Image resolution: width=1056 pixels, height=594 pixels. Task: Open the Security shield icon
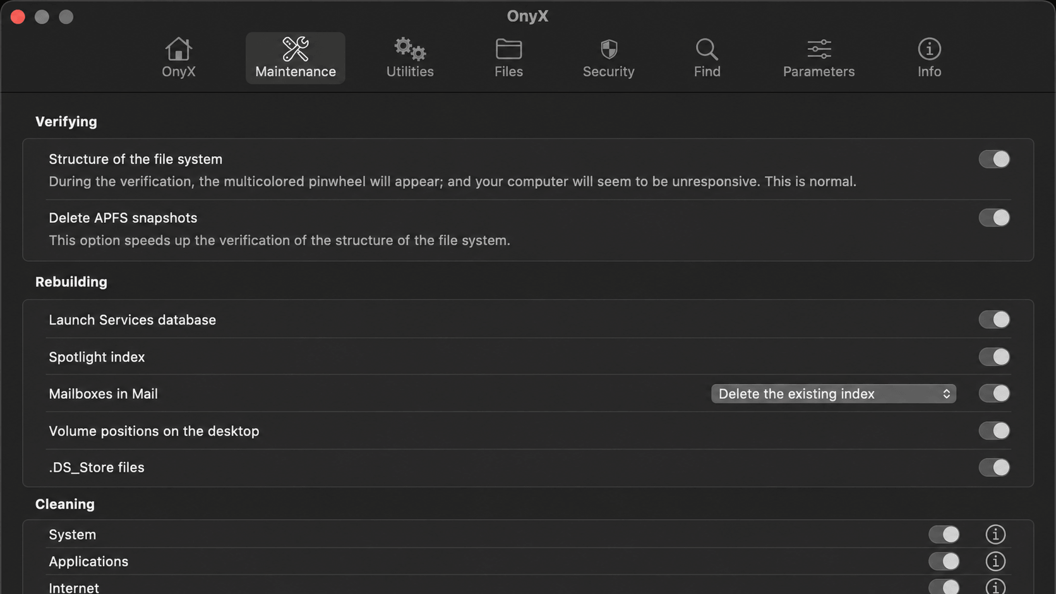(609, 49)
